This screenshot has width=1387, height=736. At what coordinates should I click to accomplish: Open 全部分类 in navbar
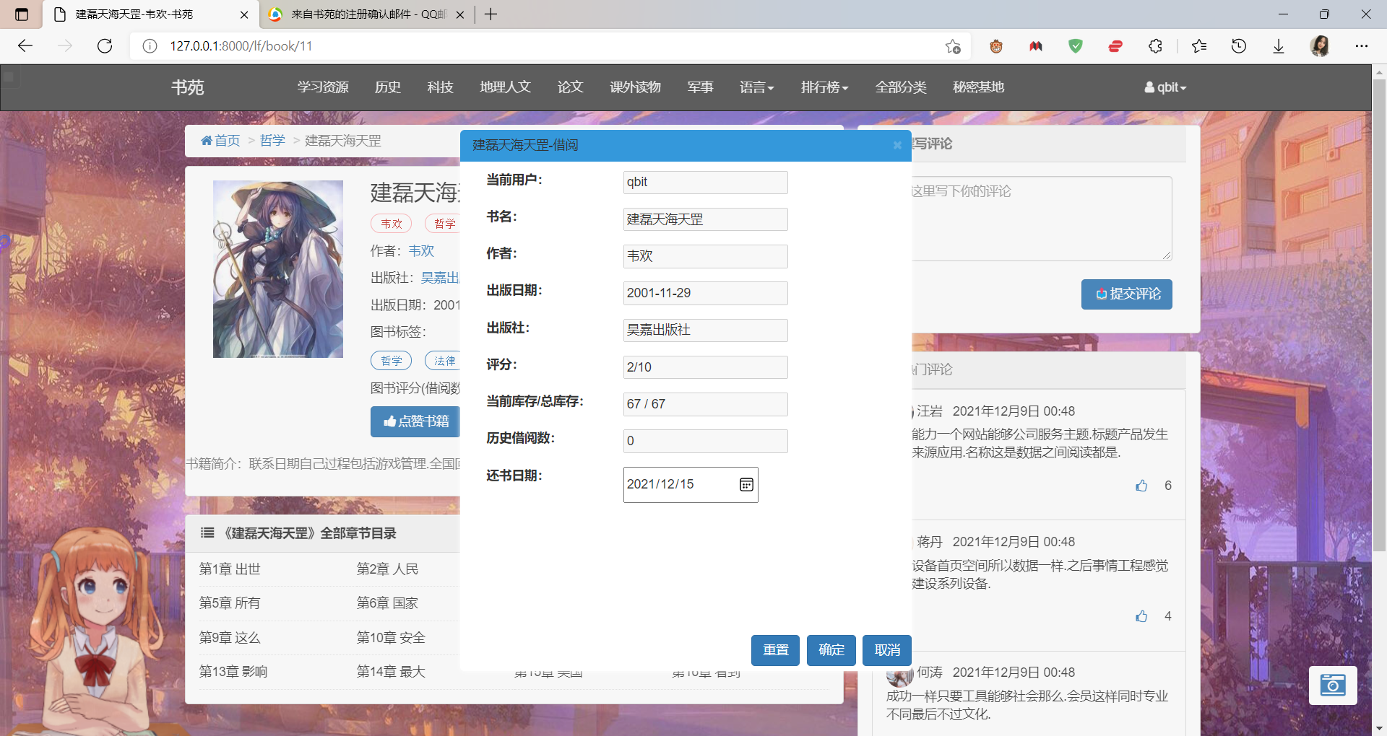[901, 87]
